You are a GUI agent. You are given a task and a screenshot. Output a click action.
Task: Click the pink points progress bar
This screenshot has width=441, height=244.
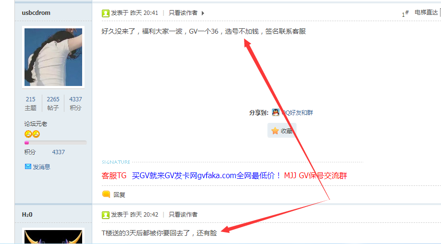point(55,143)
